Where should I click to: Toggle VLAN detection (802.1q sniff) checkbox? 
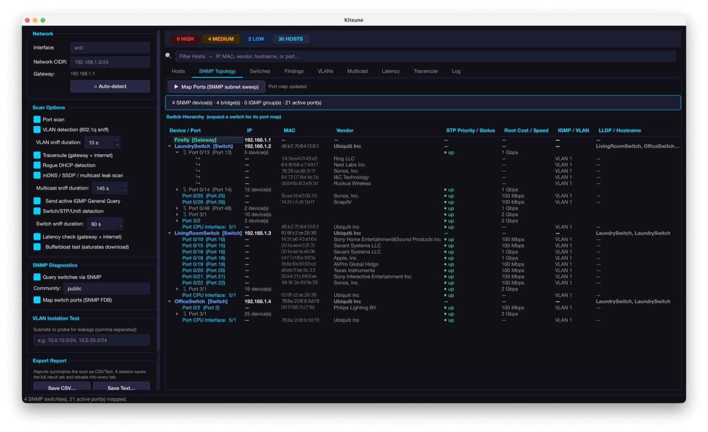pyautogui.click(x=37, y=130)
